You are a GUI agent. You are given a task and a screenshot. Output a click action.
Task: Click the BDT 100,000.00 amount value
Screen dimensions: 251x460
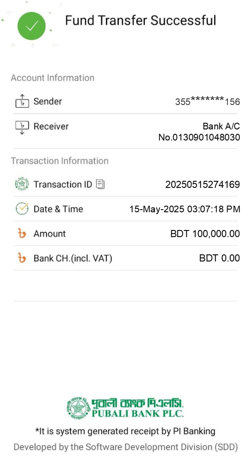(x=205, y=234)
